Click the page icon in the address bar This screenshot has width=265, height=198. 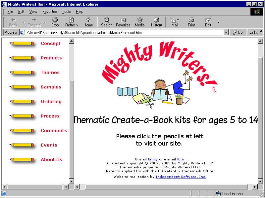23,32
